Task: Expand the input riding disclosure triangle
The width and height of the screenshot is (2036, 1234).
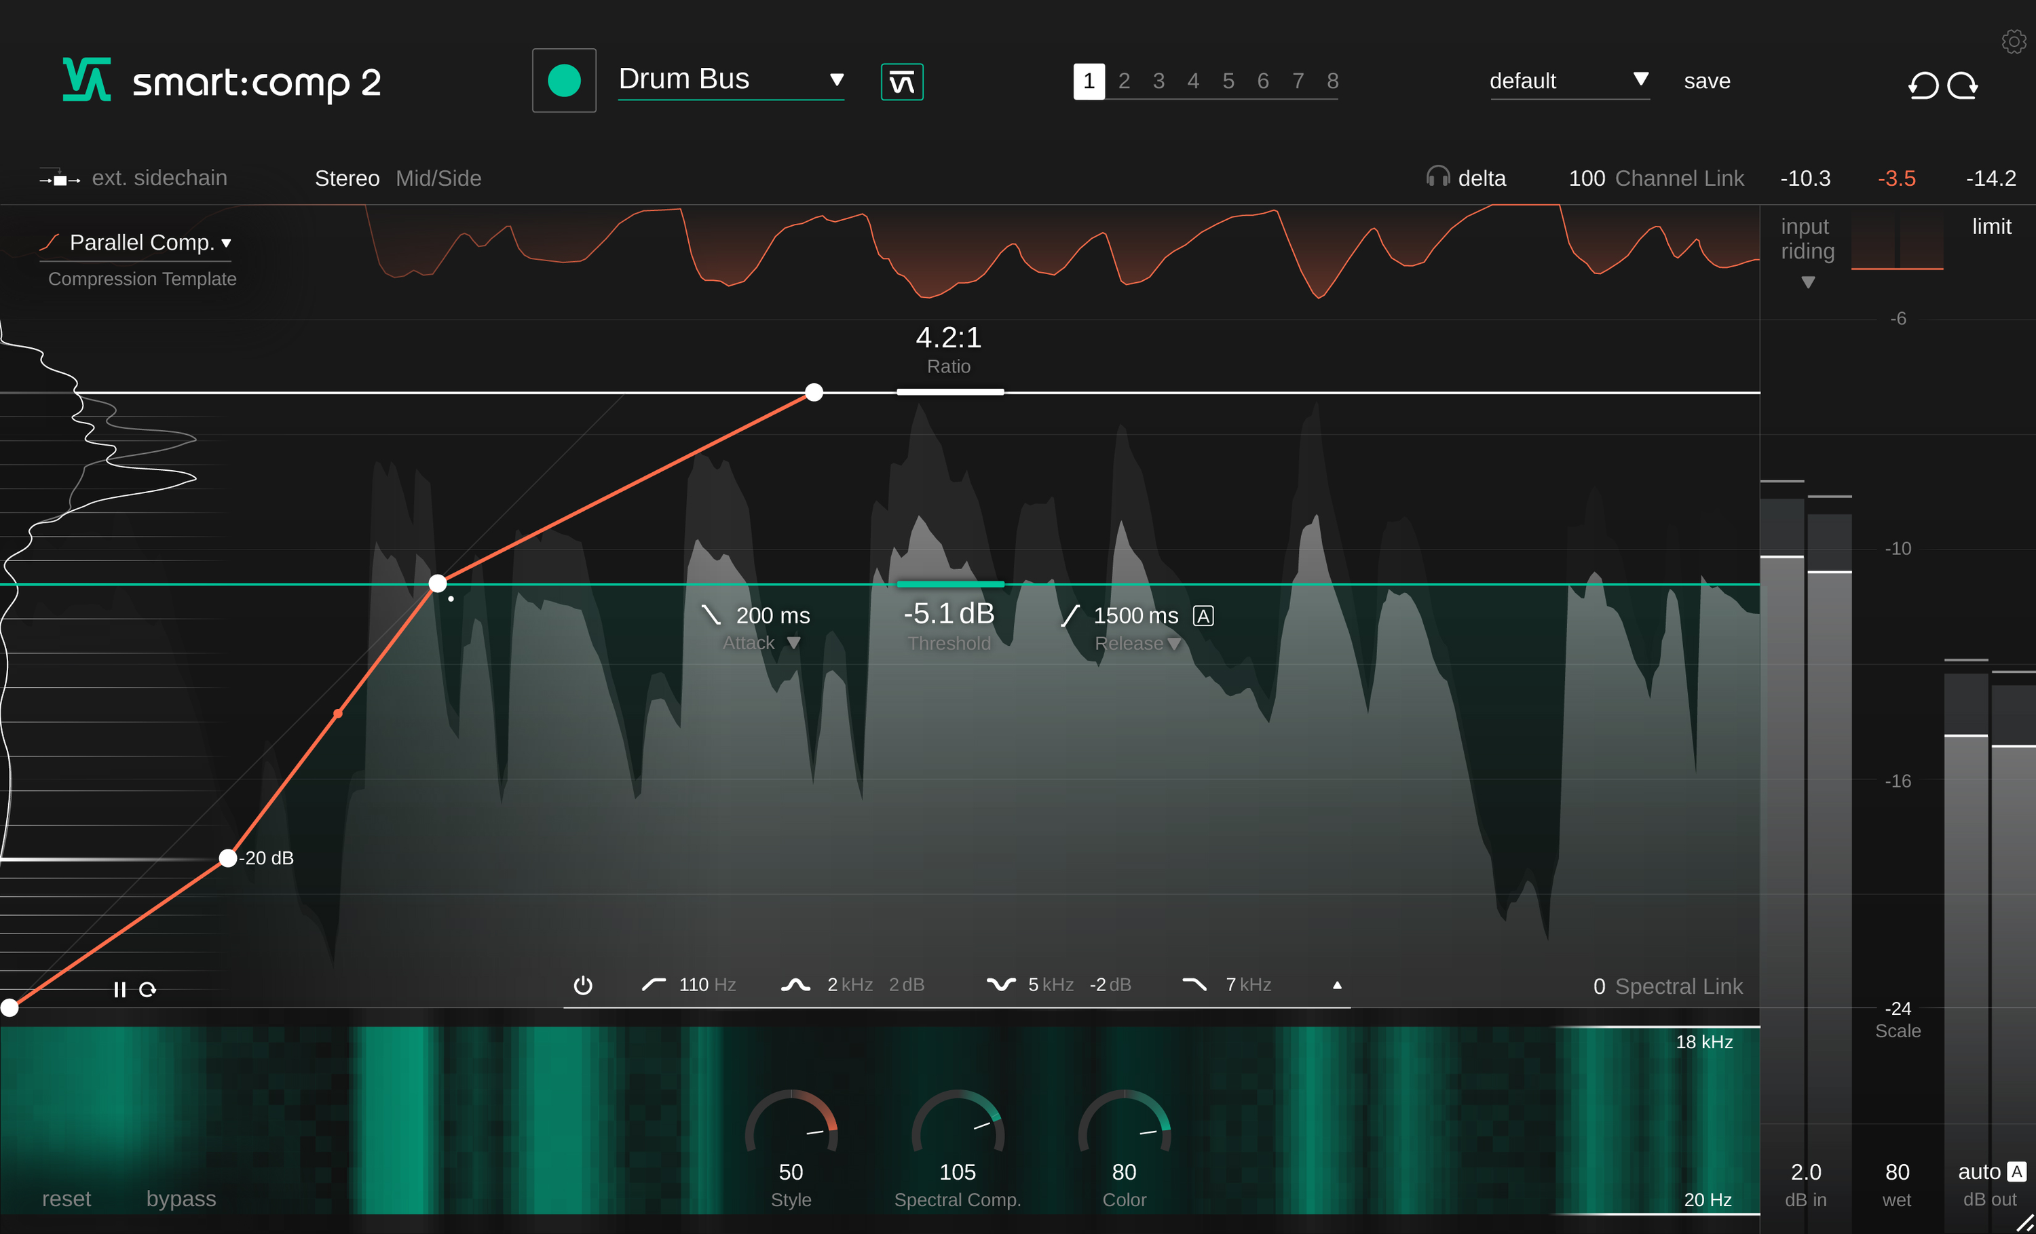Action: tap(1808, 282)
